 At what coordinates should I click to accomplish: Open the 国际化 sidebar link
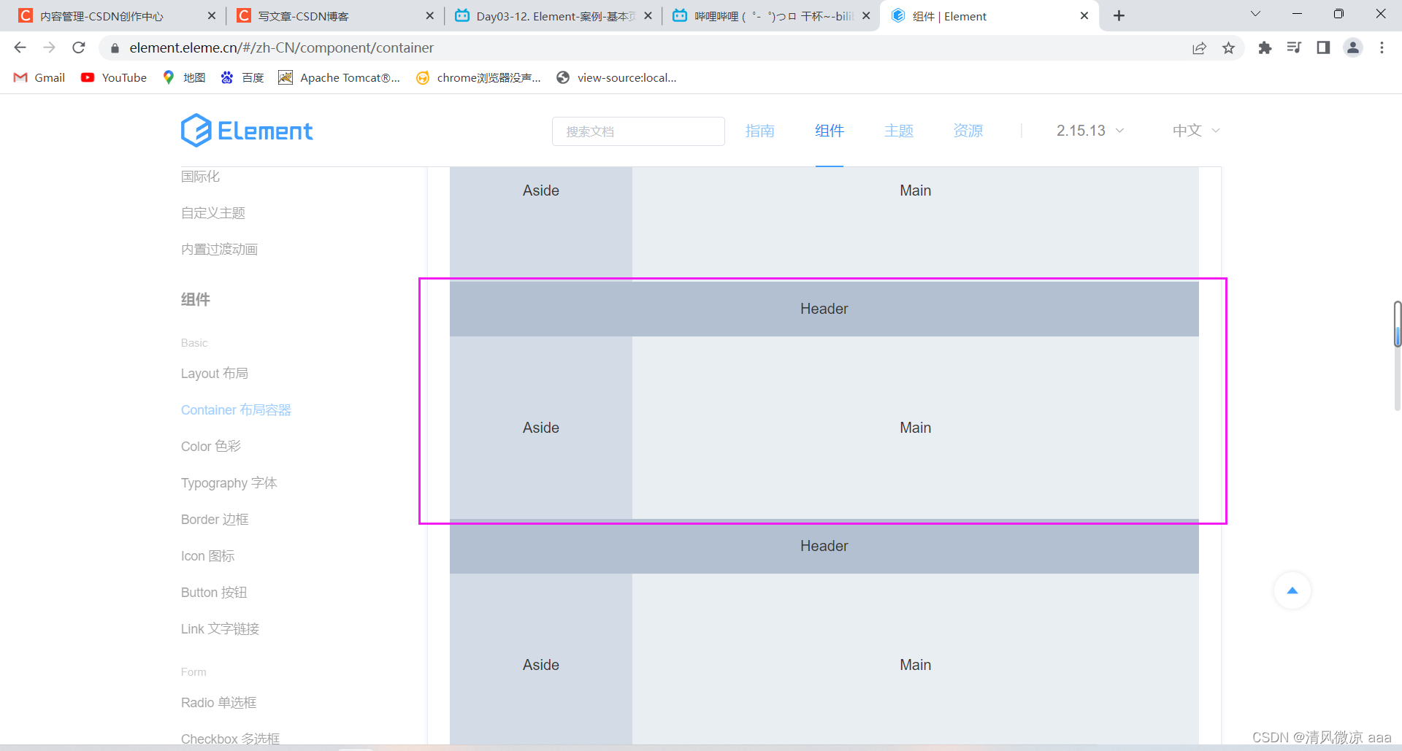coord(200,177)
